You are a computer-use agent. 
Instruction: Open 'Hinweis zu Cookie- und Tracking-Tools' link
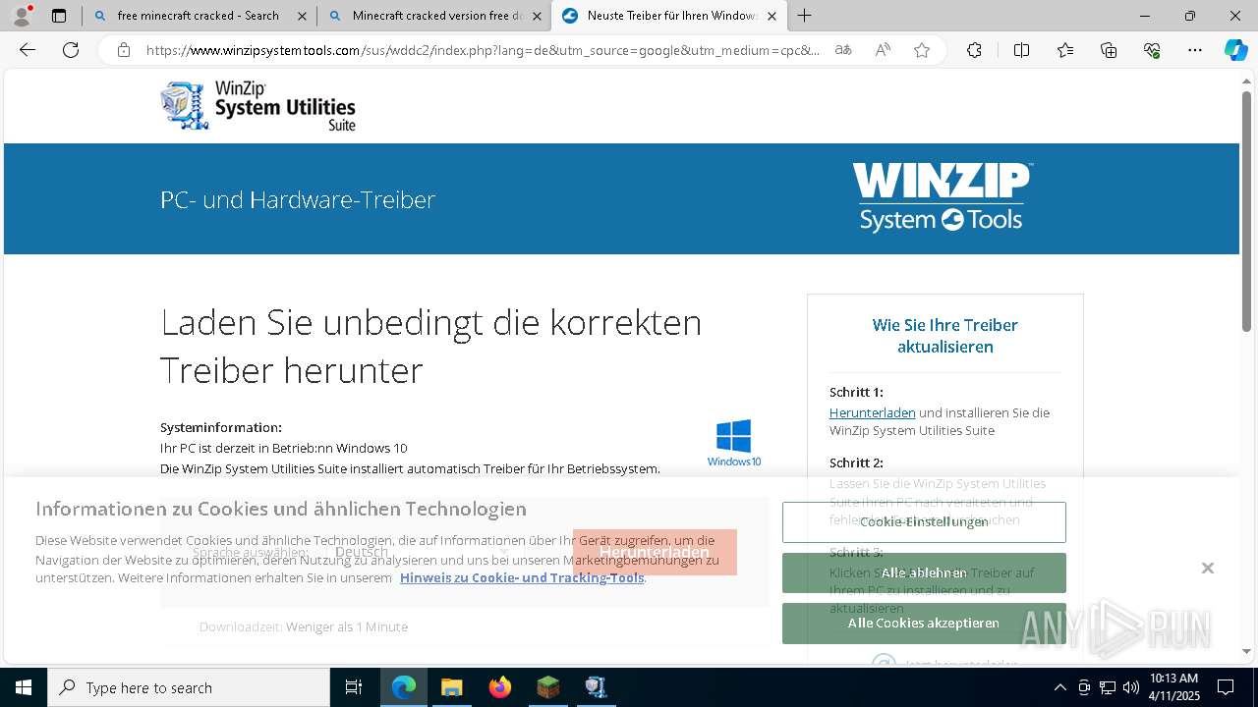(x=522, y=577)
